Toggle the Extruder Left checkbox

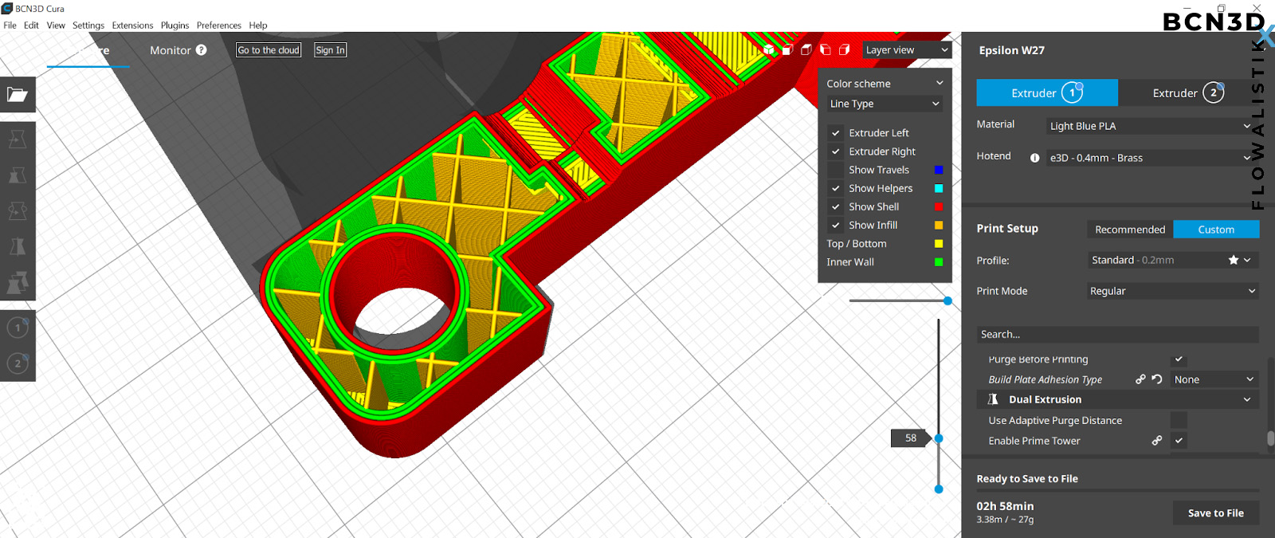836,133
